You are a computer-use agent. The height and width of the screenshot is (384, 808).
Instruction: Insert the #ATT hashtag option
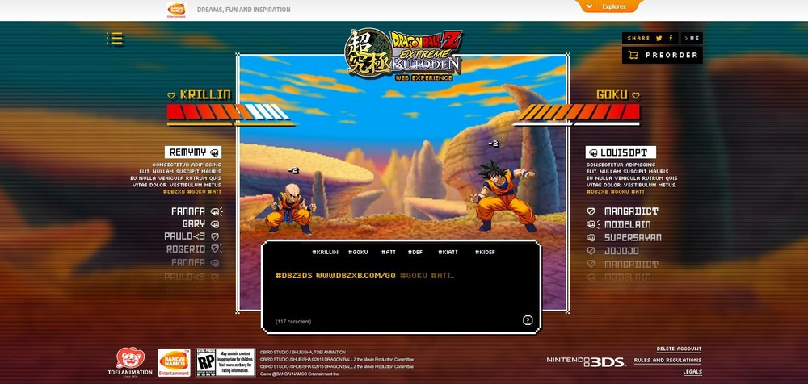pos(389,253)
